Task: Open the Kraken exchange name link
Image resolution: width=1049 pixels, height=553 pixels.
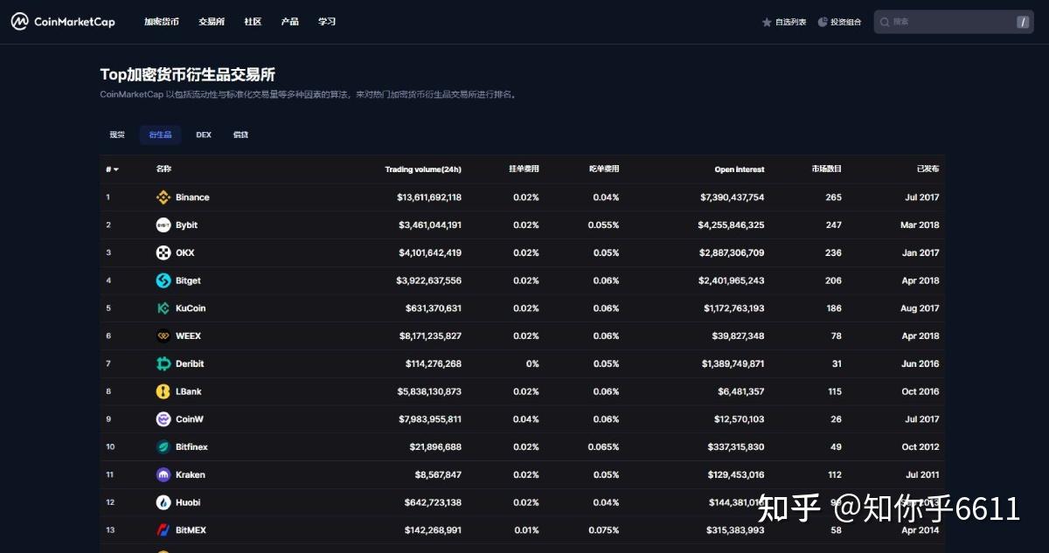Action: [x=191, y=474]
